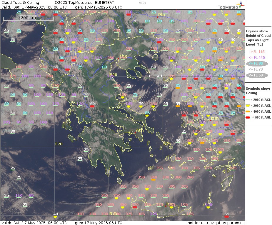The height and width of the screenshot is (225, 272).
Task: Click the TopMeteo wordmark in the header
Action: pos(228,7)
